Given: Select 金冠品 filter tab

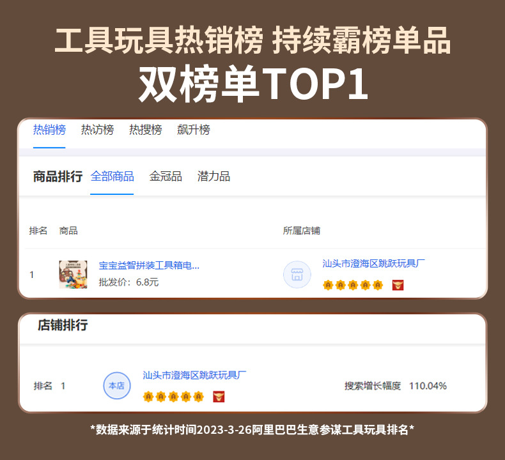Looking at the screenshot, I should 166,176.
